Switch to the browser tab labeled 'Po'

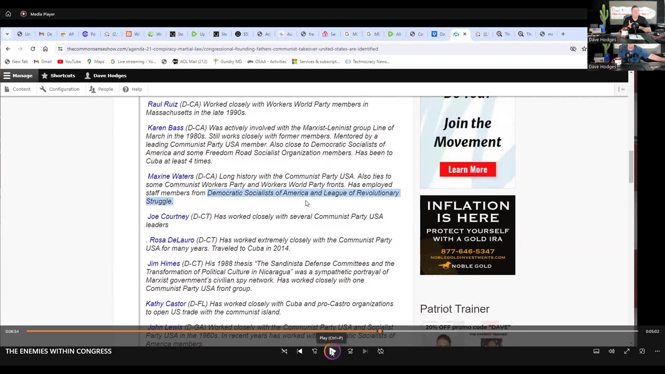point(89,34)
